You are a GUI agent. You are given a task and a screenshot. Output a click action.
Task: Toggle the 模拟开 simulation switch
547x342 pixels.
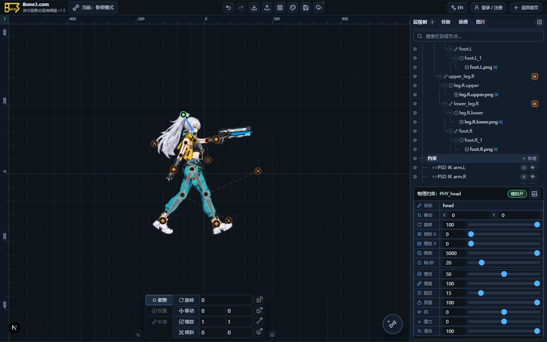(517, 194)
